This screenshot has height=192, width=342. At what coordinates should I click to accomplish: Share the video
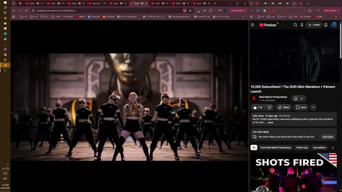[284, 107]
